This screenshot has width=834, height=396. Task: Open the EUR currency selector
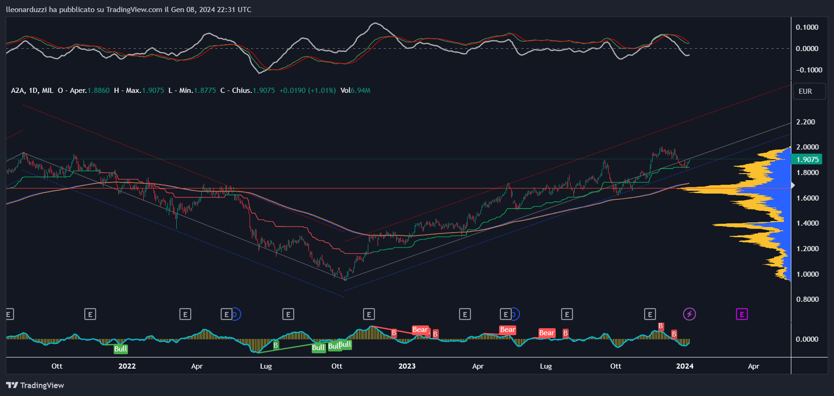pyautogui.click(x=809, y=91)
